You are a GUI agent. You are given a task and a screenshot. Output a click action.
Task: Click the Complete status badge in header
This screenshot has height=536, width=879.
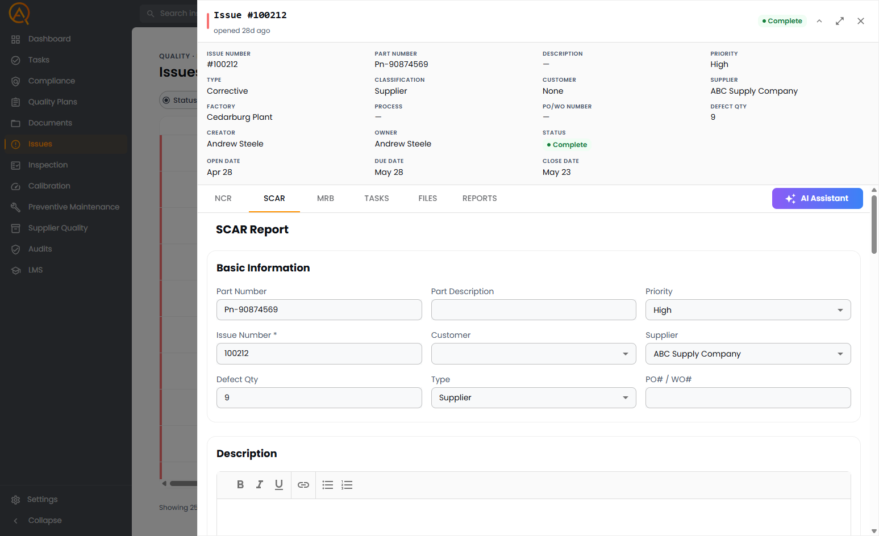click(x=782, y=21)
